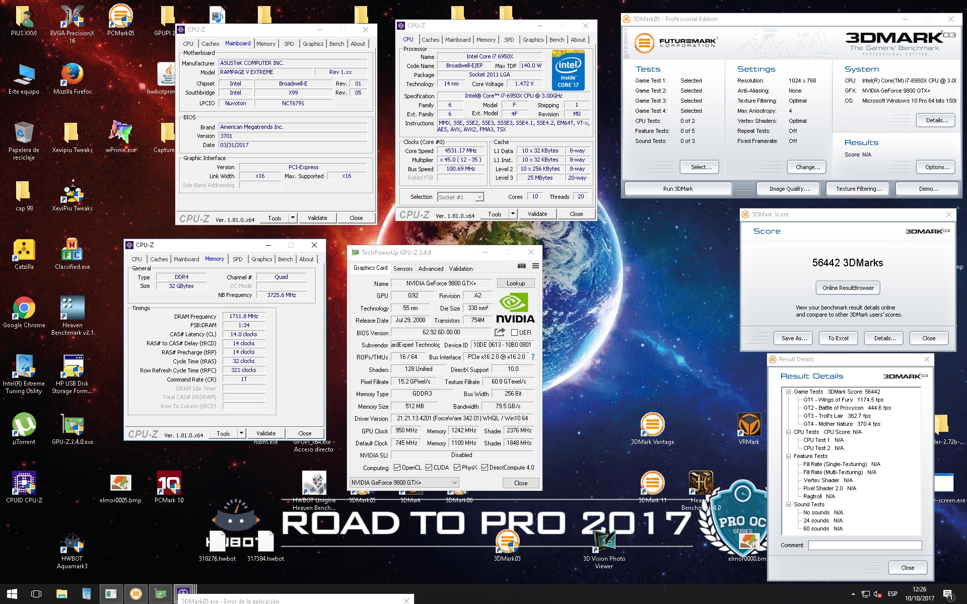This screenshot has height=604, width=967.
Task: Open Tools dropdown arrow in CPU-Z Mainboard window
Action: pyautogui.click(x=293, y=218)
